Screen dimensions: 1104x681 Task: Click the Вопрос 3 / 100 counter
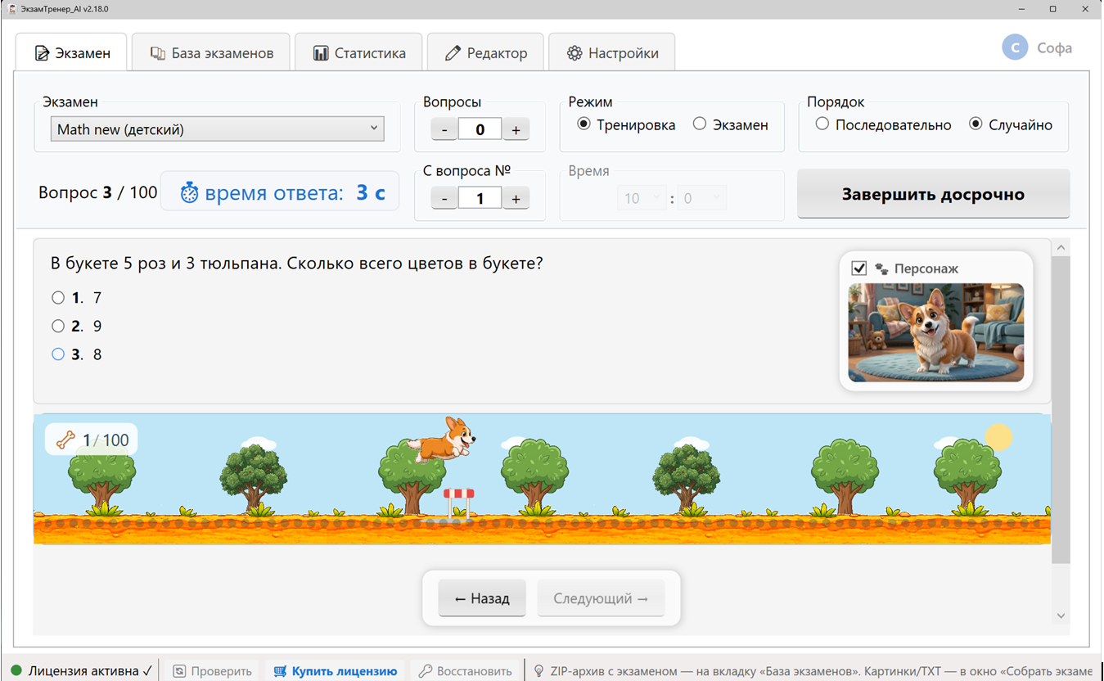pos(97,193)
